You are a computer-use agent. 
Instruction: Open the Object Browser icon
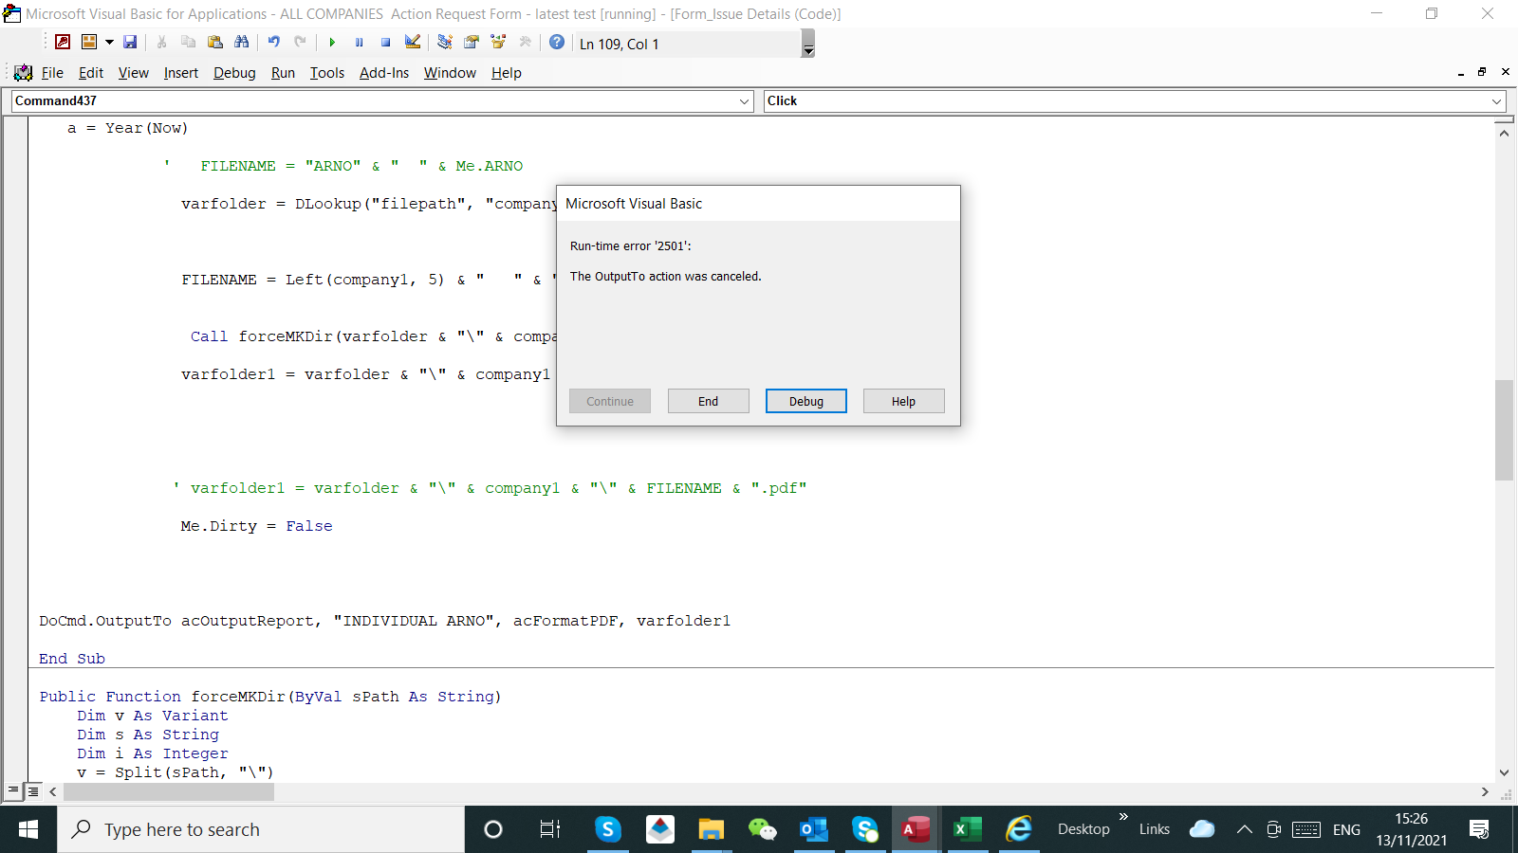click(498, 43)
